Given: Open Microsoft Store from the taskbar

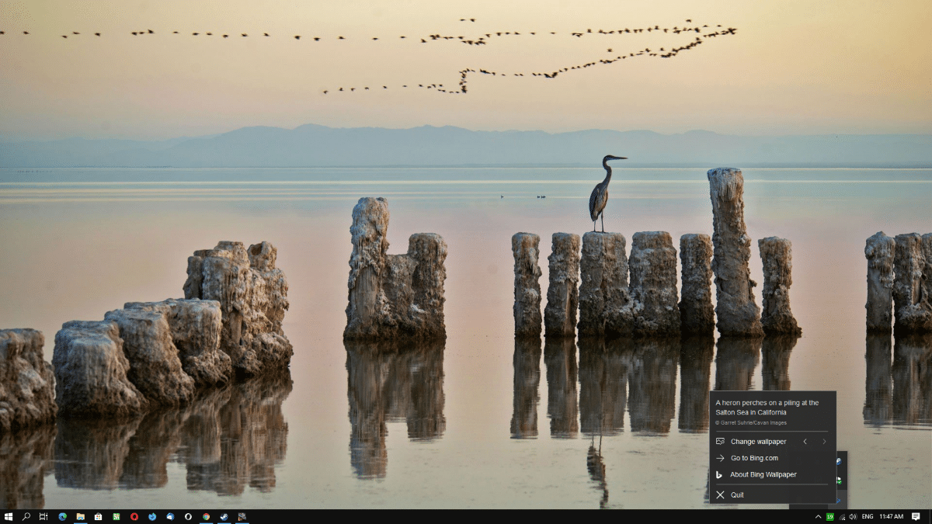Looking at the screenshot, I should (x=98, y=516).
